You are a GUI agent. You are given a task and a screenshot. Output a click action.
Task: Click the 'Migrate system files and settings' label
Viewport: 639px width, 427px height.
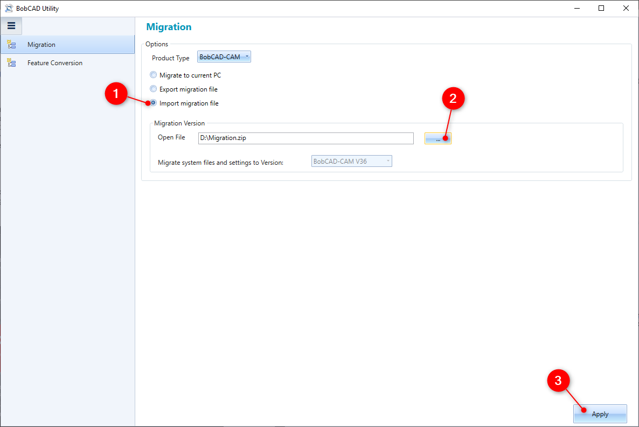pos(220,163)
